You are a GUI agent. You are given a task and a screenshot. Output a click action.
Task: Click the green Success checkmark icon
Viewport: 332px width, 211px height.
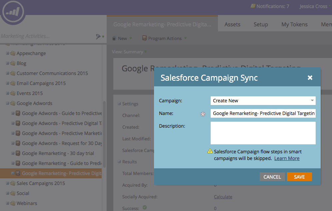click(145, 208)
